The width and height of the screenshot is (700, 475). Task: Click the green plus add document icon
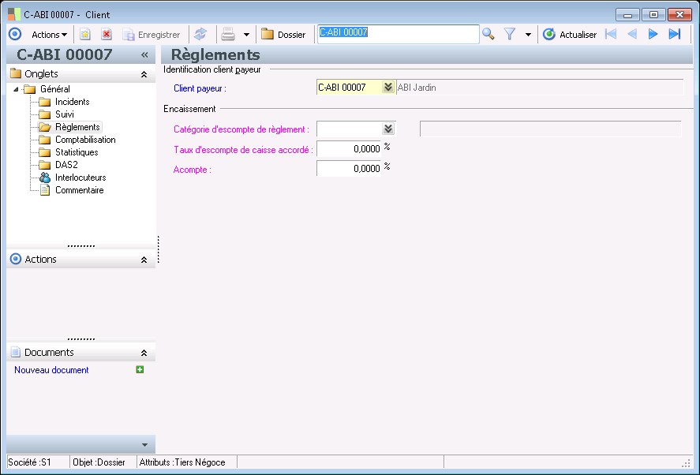(140, 369)
